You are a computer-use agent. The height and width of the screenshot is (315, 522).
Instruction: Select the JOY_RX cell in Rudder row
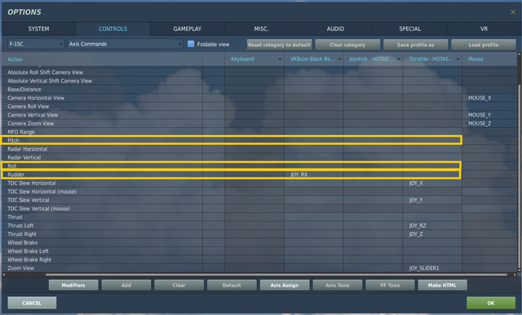click(x=313, y=174)
